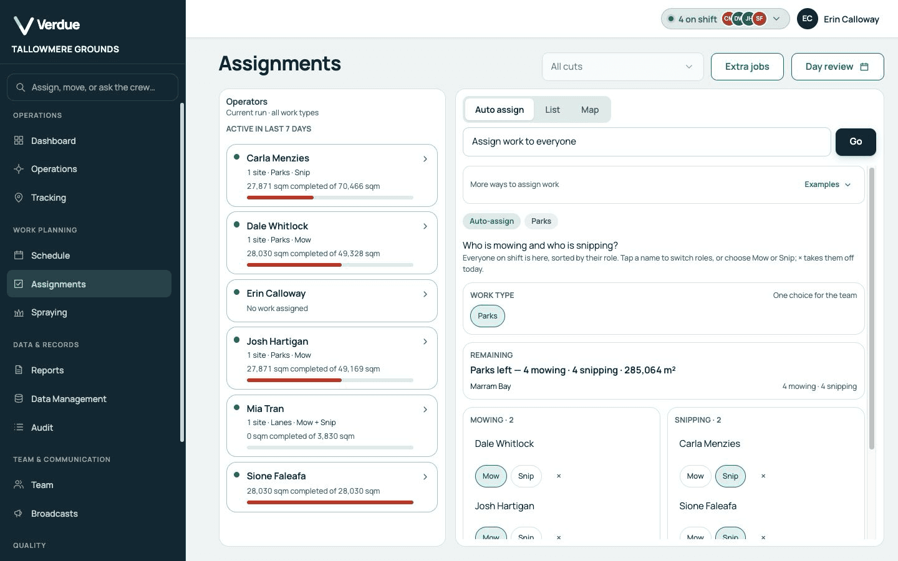Toggle the Auto-assign filter chip
Image resolution: width=898 pixels, height=561 pixels.
click(491, 221)
